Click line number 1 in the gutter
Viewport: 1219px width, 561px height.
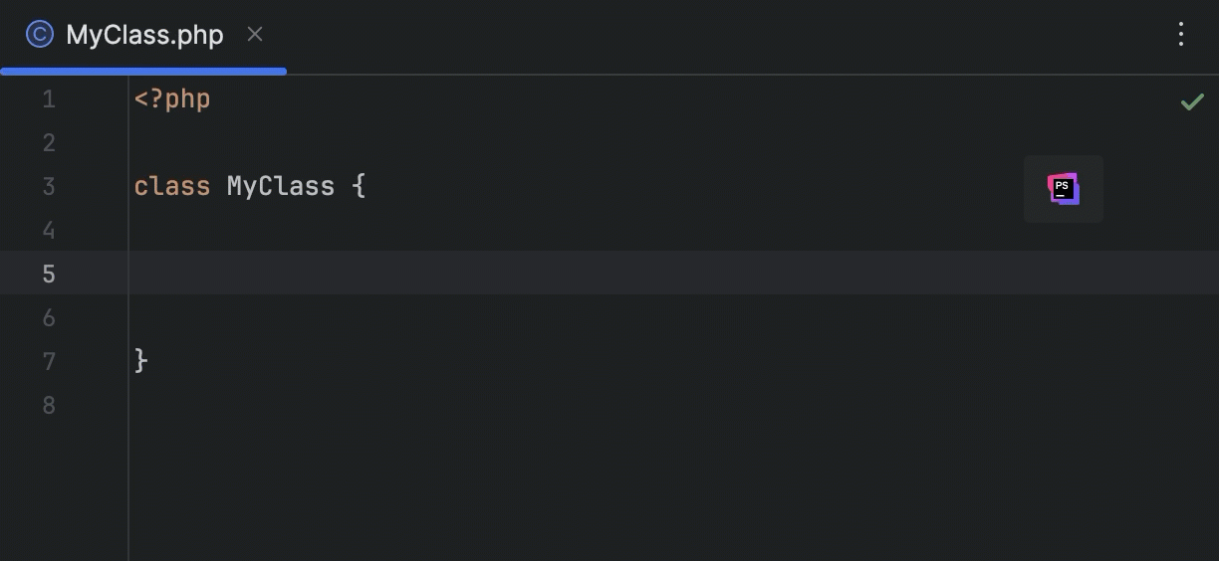pyautogui.click(x=49, y=99)
